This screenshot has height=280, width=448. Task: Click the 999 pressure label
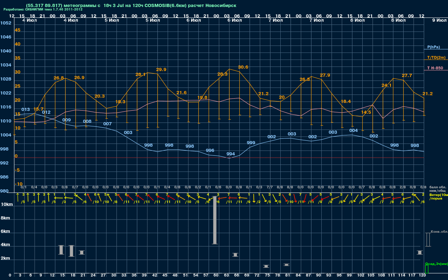(x=251, y=142)
